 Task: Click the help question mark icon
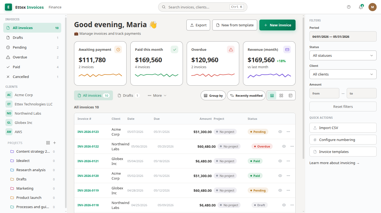[349, 7]
